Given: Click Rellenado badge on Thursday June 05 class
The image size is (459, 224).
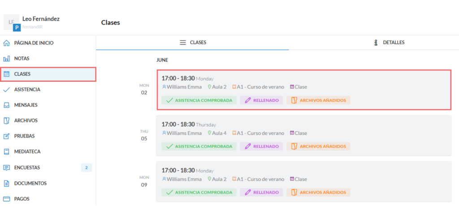Looking at the screenshot, I should coord(261,146).
